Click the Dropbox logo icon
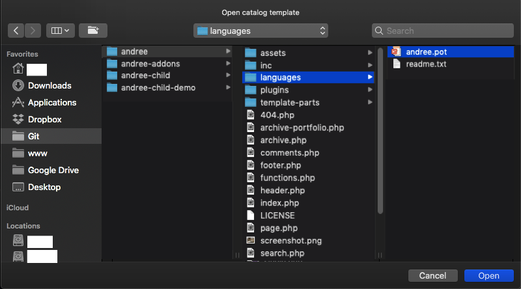Screen dimensions: 521x289 pos(18,119)
